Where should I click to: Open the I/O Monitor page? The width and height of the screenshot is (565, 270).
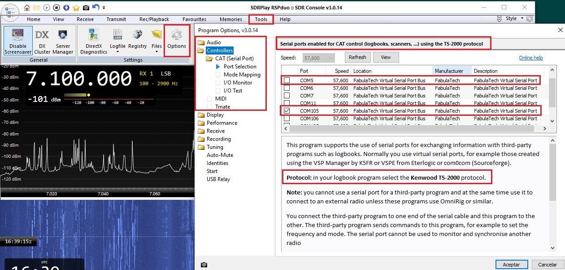[238, 83]
